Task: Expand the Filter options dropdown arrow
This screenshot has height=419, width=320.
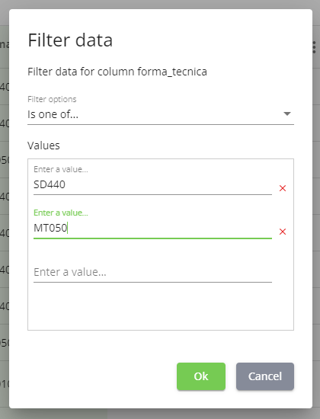Action: point(287,114)
